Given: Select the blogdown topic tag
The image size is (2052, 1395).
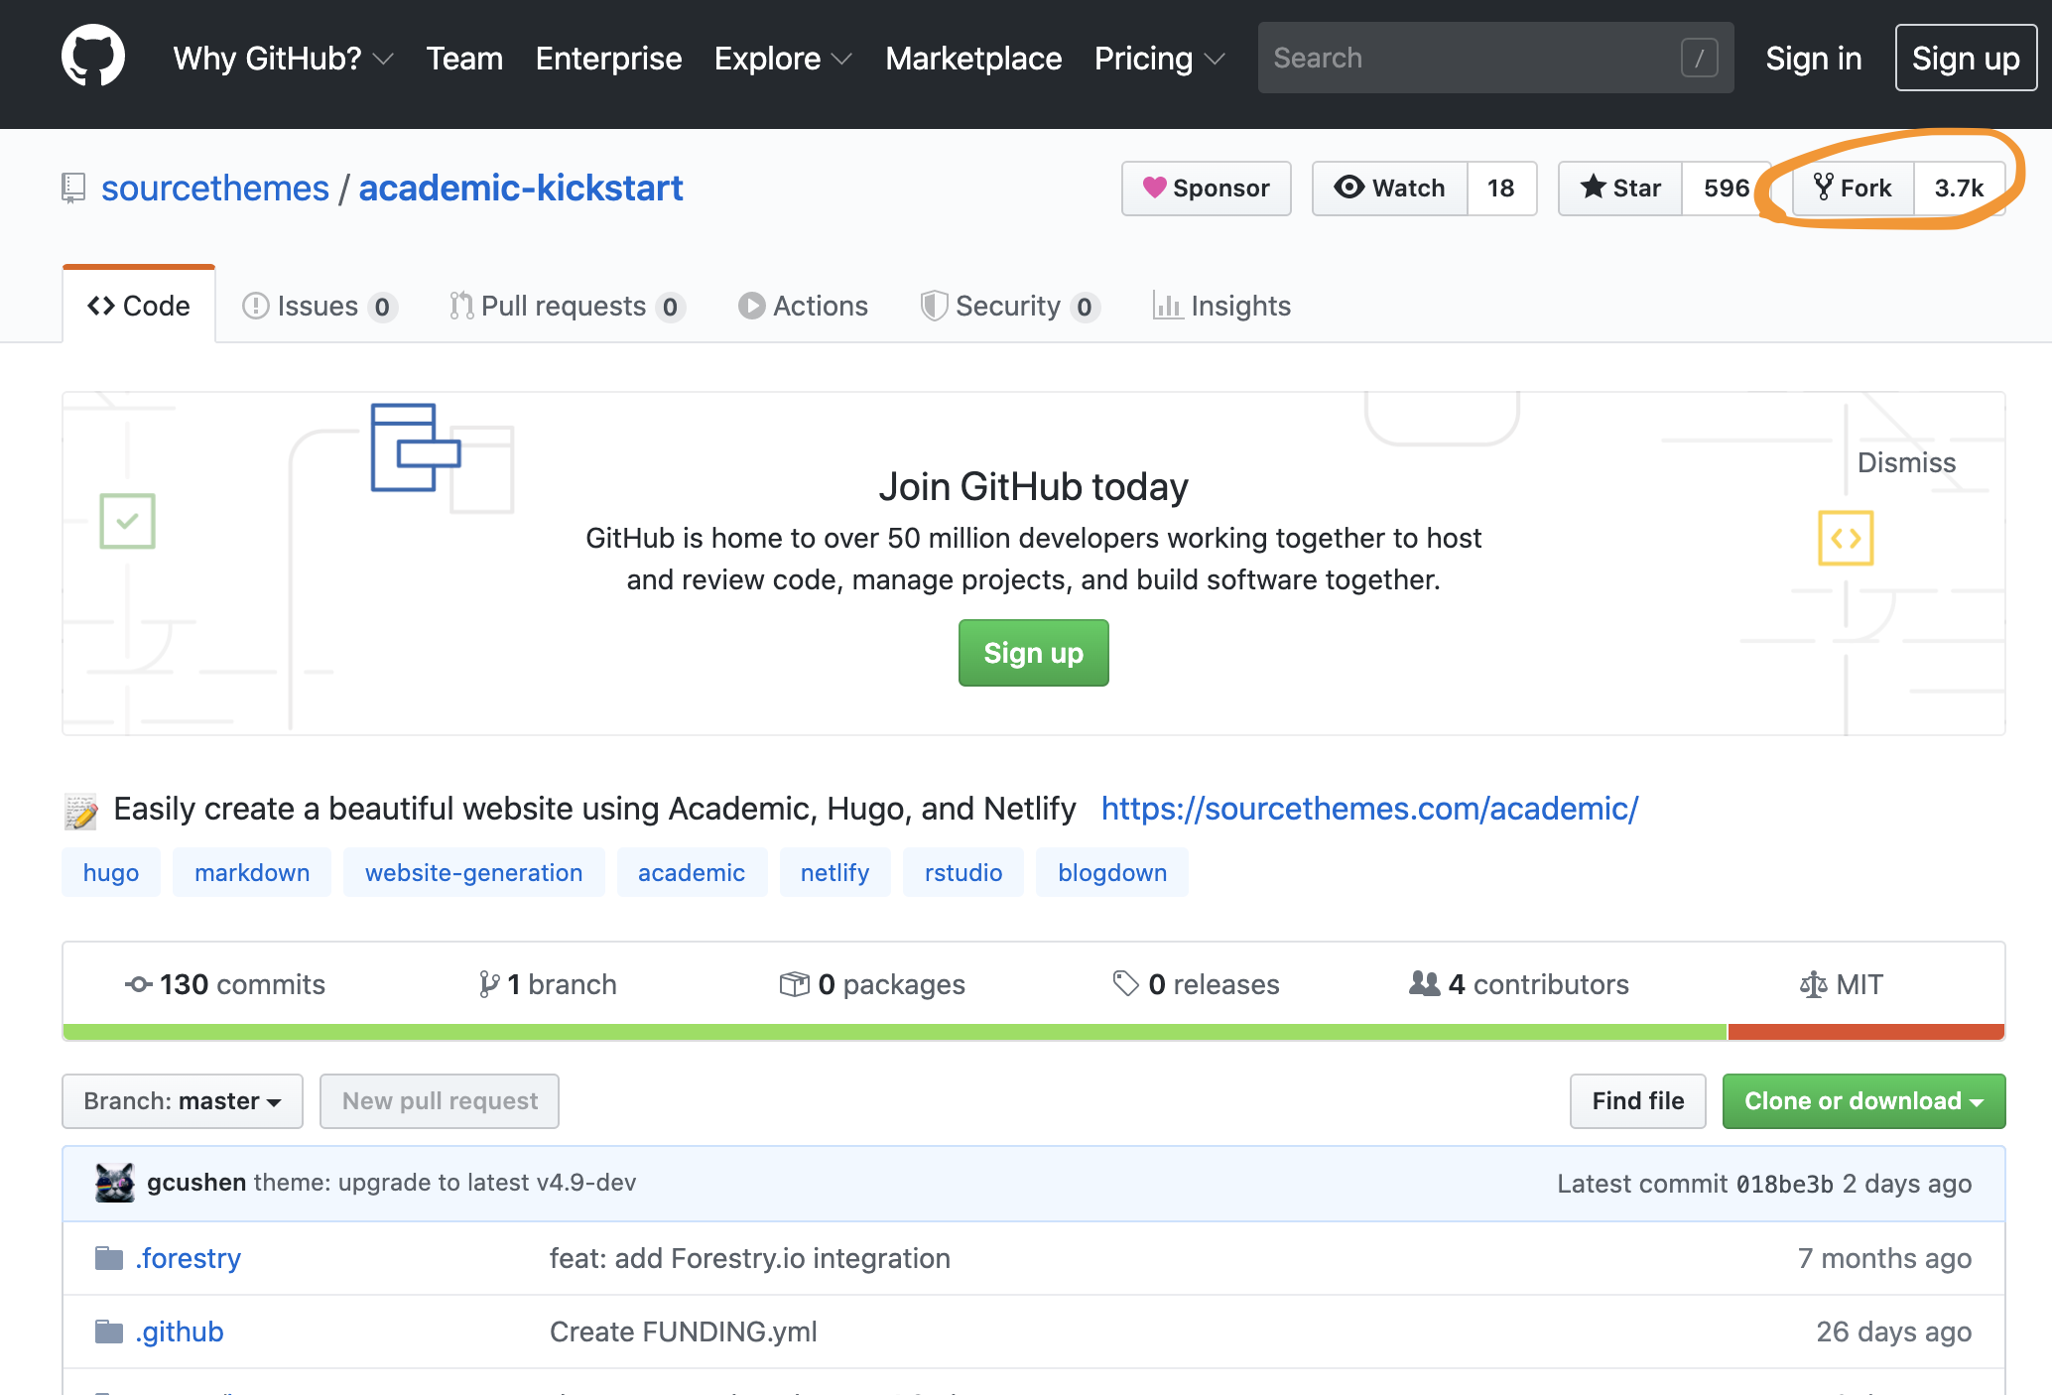Looking at the screenshot, I should tap(1112, 872).
